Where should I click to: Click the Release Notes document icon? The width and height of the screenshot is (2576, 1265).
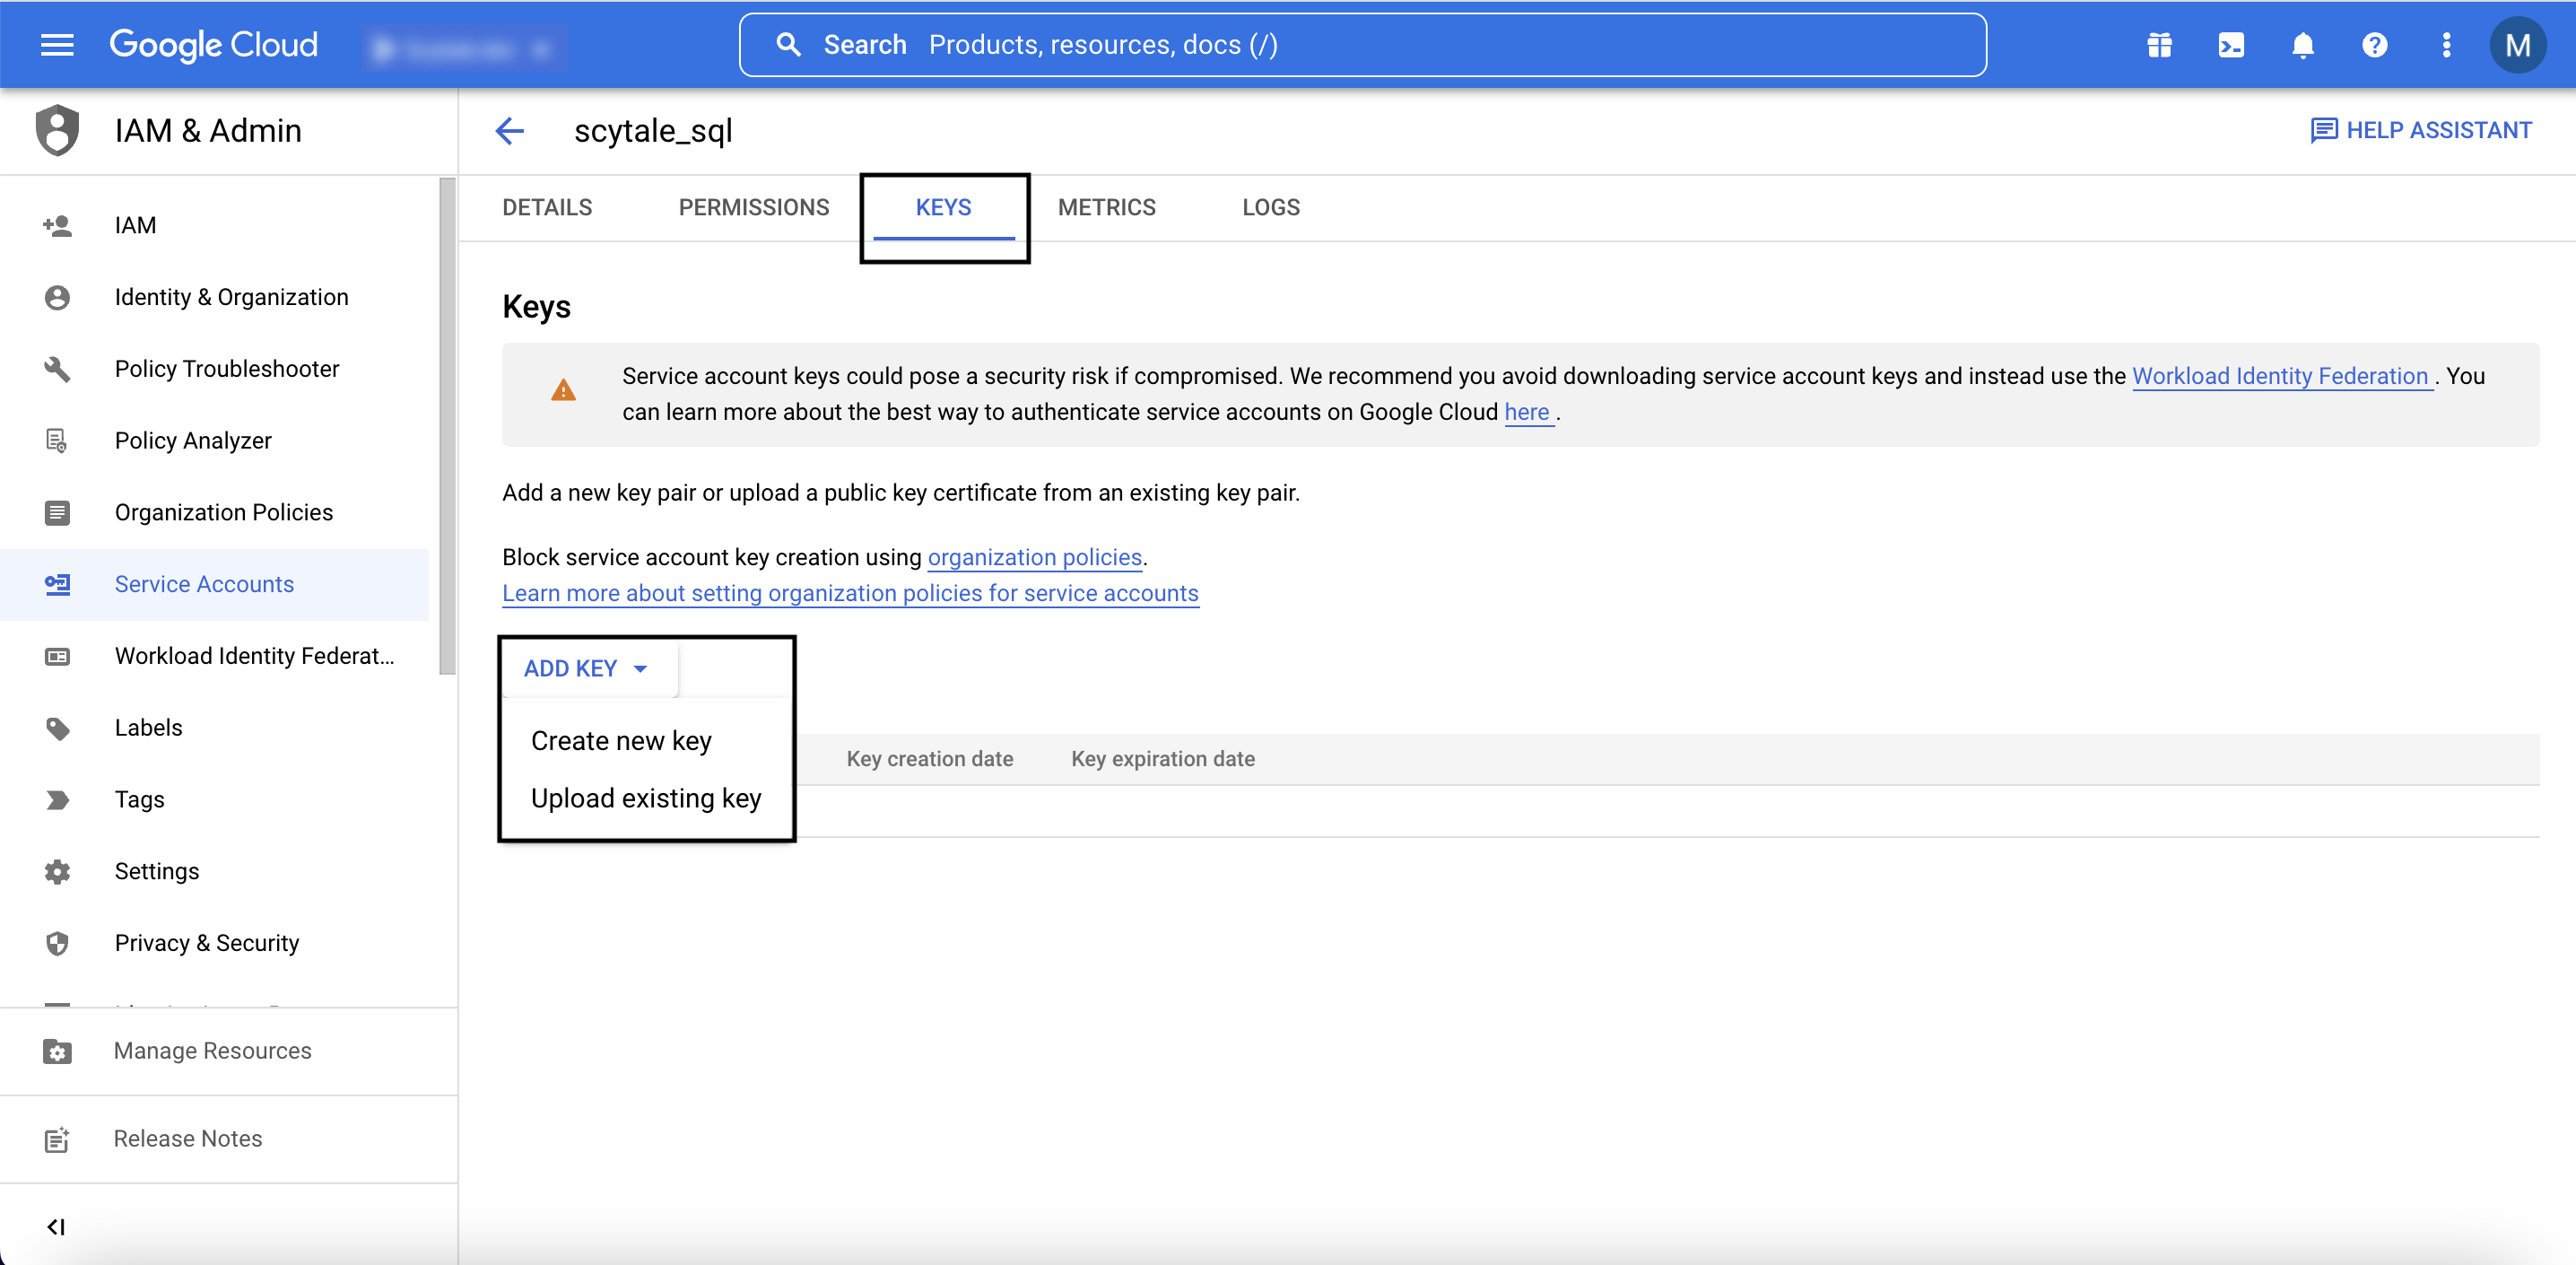[x=57, y=1139]
